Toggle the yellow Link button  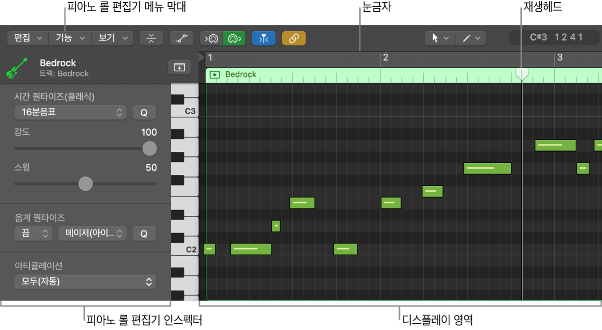point(294,38)
